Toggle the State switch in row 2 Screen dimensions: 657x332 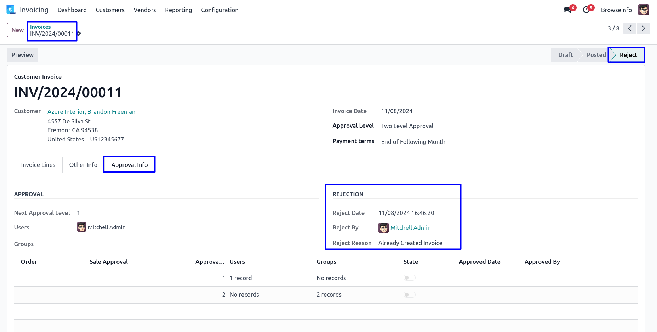click(409, 295)
